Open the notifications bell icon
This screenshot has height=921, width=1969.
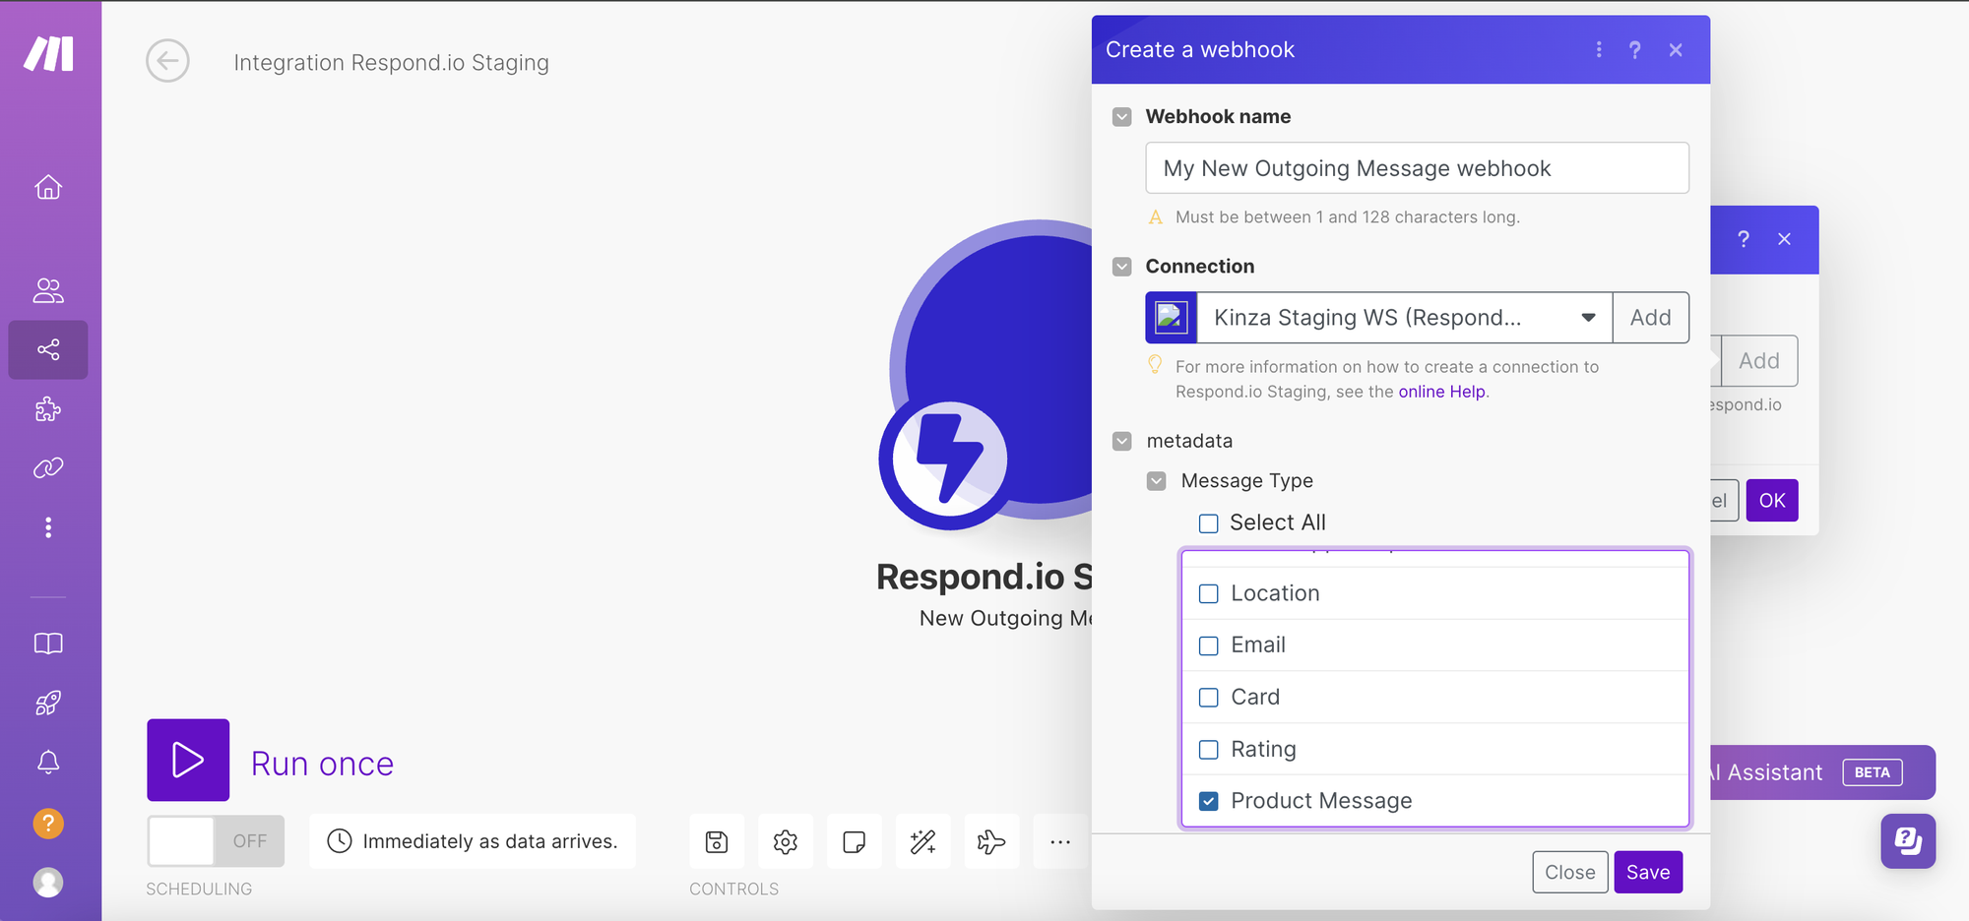point(48,763)
